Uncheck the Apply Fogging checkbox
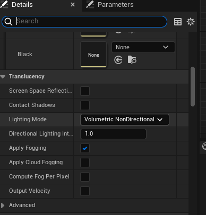The height and width of the screenshot is (215, 206). coord(85,148)
